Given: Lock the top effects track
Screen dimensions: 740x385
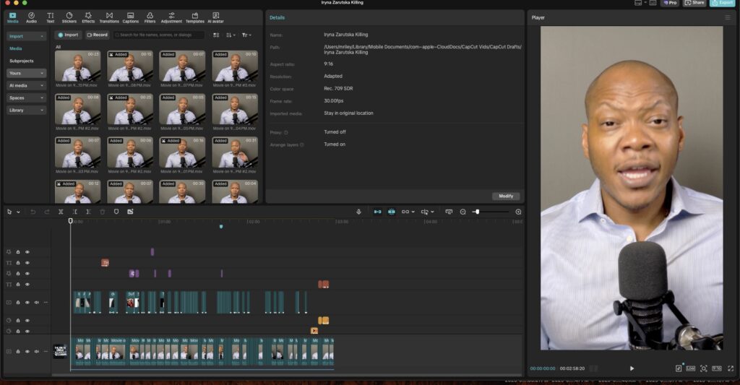Looking at the screenshot, I should [18, 252].
